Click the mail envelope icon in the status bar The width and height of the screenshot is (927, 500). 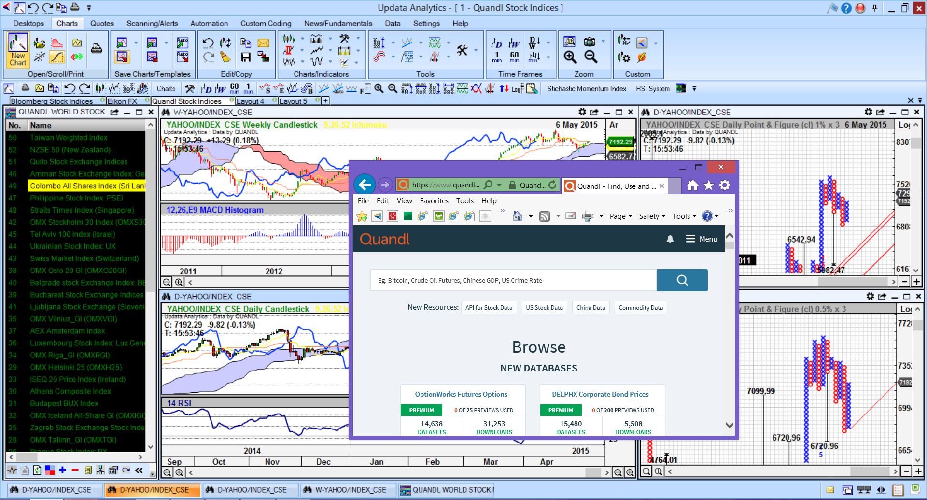pyautogui.click(x=830, y=490)
